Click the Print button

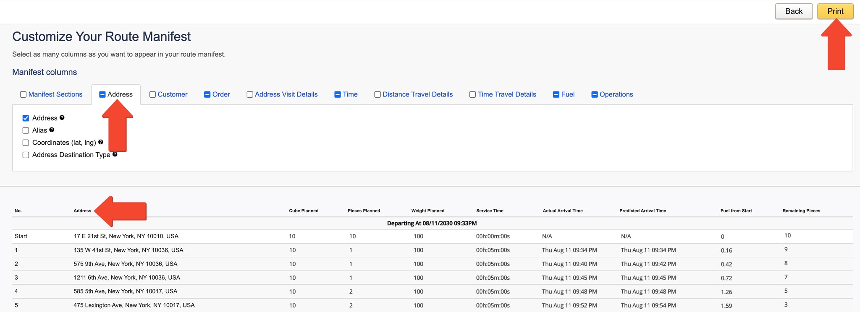coord(835,11)
